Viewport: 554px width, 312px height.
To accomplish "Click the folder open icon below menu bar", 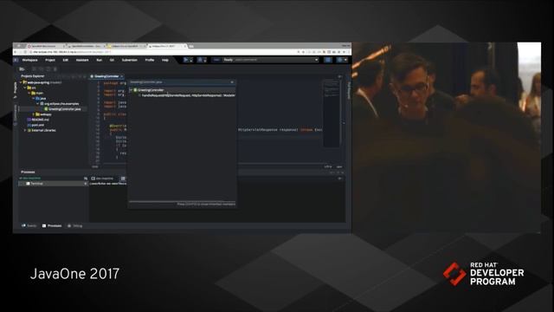I will (22, 69).
